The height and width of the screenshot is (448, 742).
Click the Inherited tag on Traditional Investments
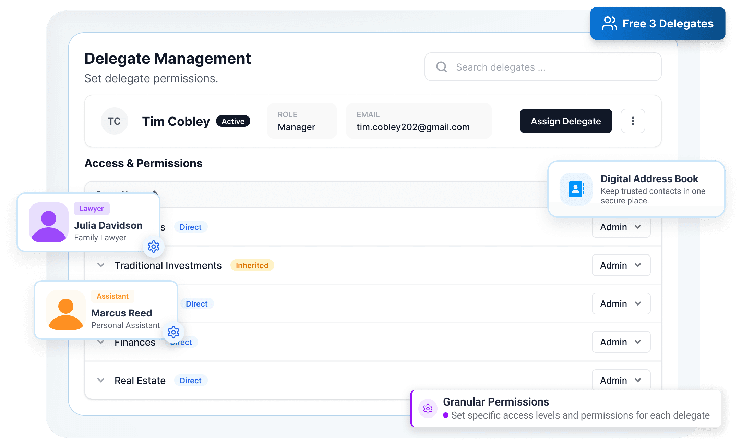[x=252, y=265]
